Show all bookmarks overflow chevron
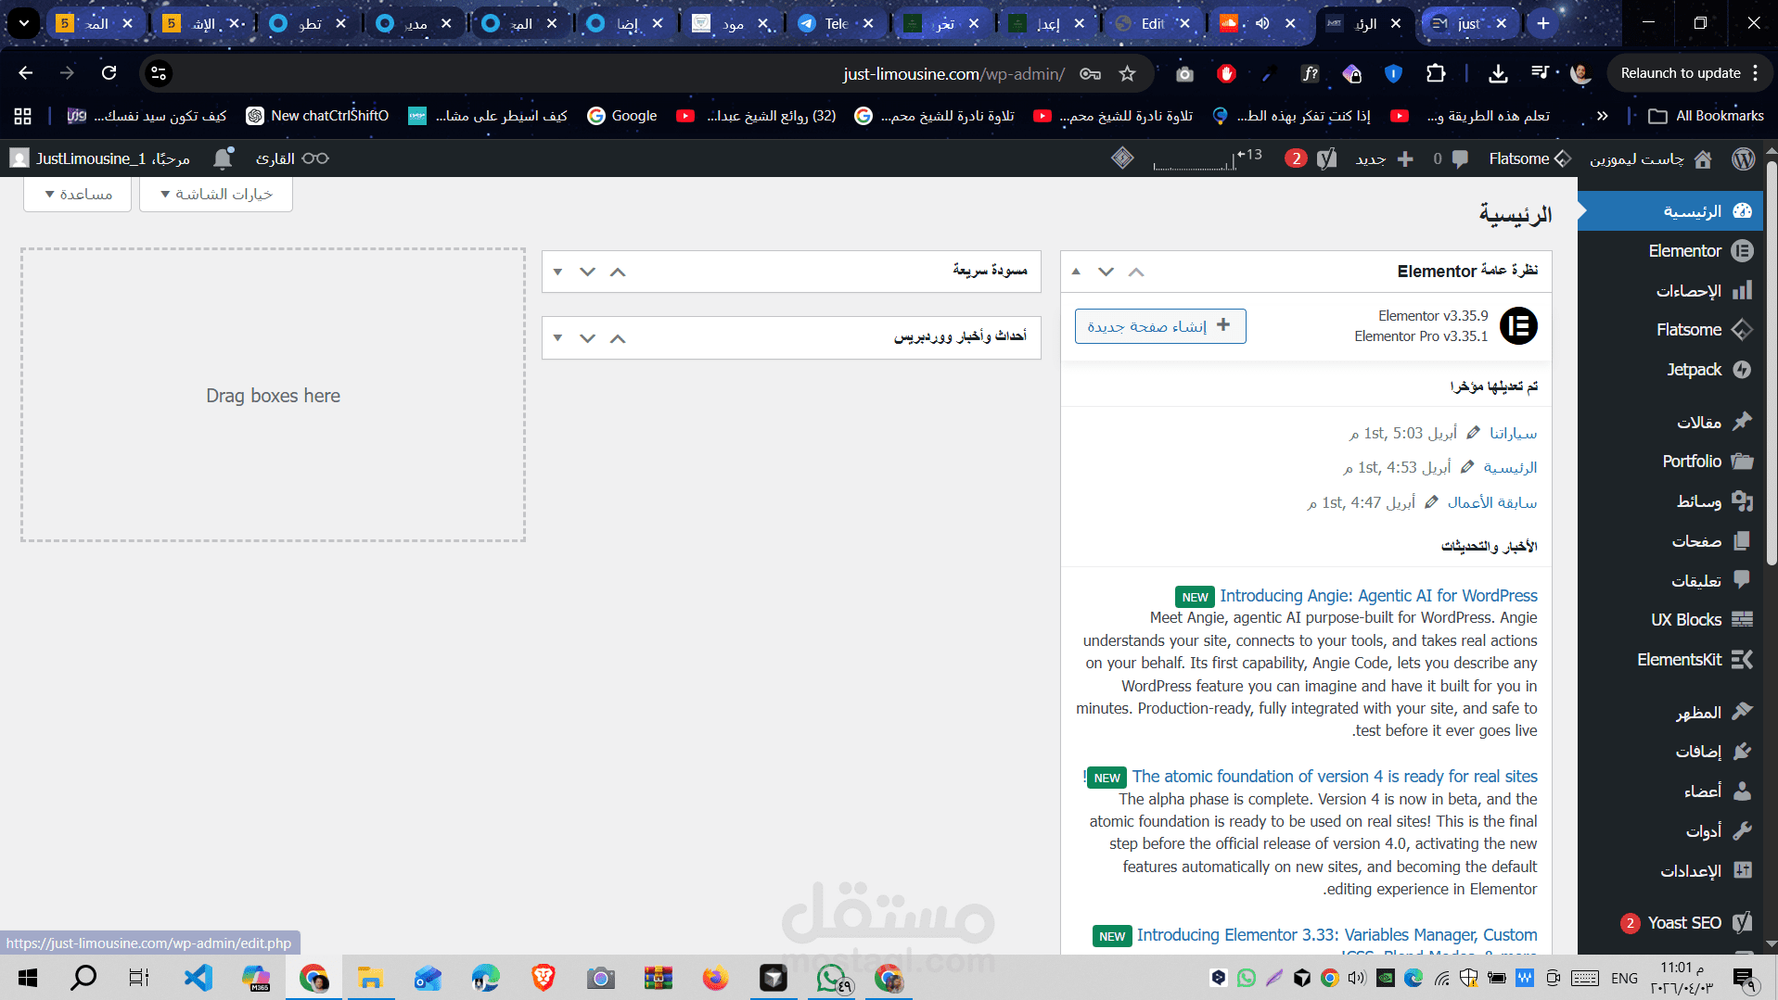This screenshot has height=1000, width=1778. (x=1603, y=116)
